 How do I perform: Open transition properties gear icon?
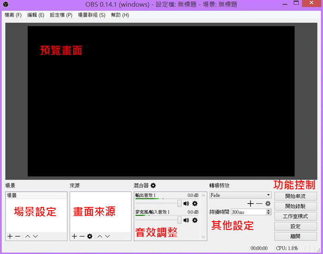point(268,204)
